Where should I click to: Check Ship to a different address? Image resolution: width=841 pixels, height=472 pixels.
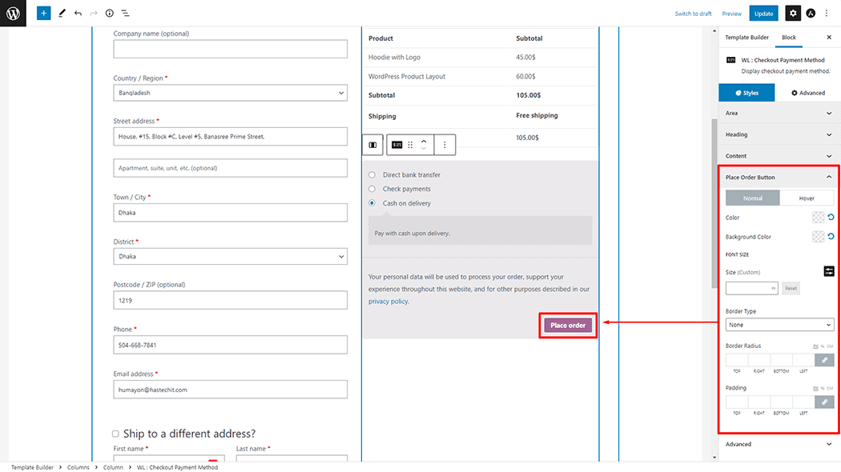(116, 434)
